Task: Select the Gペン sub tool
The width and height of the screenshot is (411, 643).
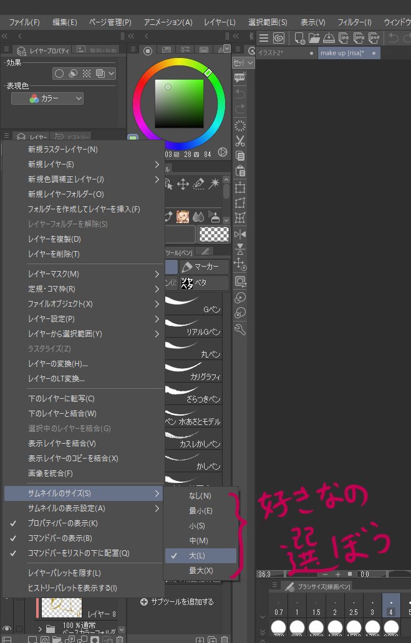Action: pyautogui.click(x=193, y=303)
